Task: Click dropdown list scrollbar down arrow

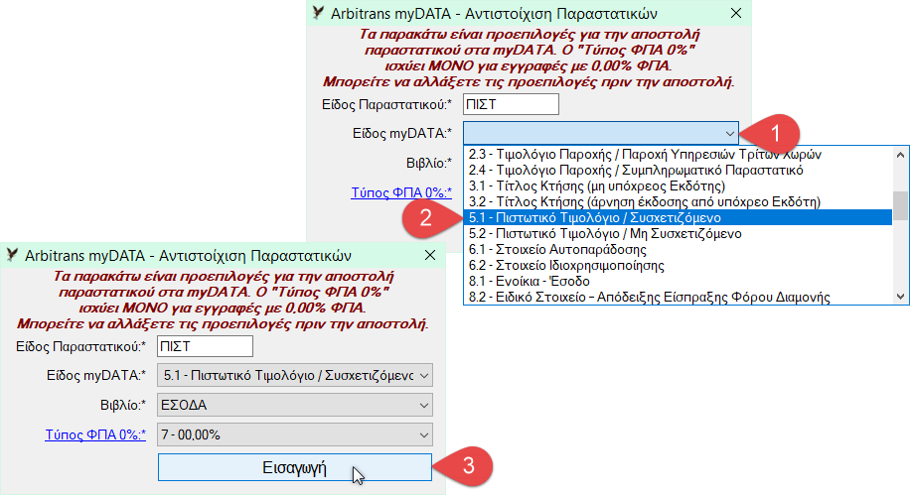Action: coord(900,297)
